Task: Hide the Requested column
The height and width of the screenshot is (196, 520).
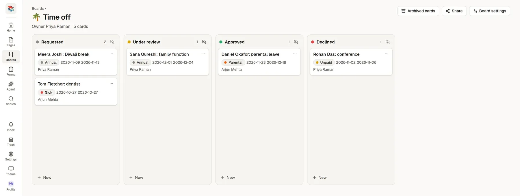Action: click(x=112, y=42)
